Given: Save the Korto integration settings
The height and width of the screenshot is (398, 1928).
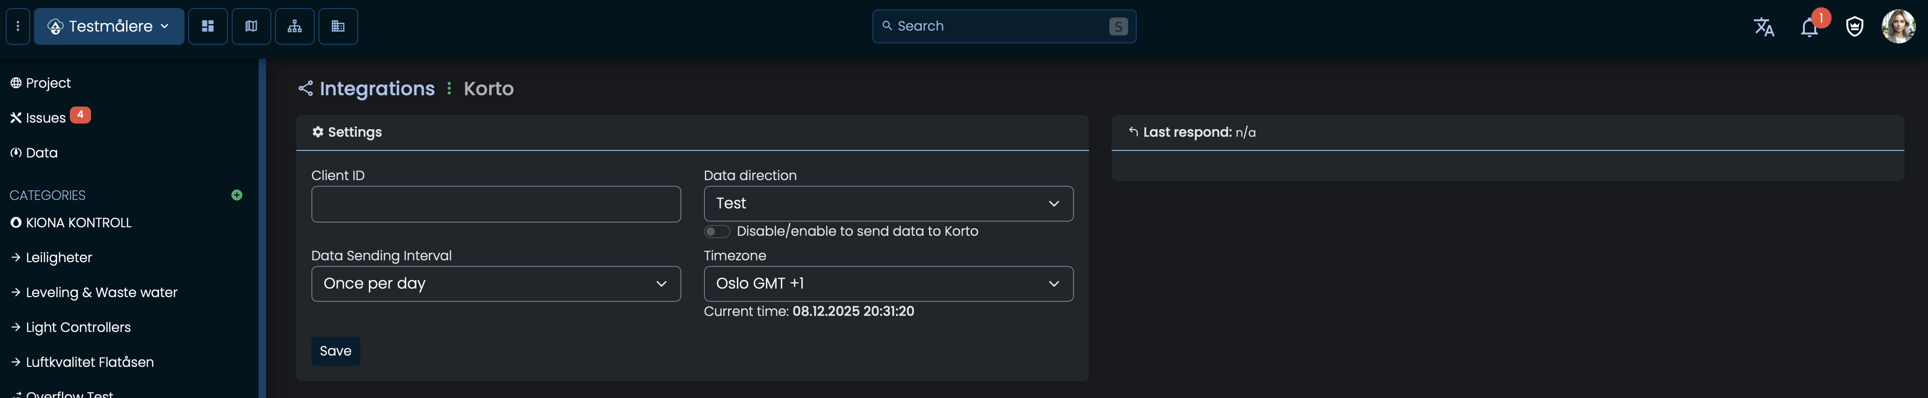Looking at the screenshot, I should pos(335,351).
